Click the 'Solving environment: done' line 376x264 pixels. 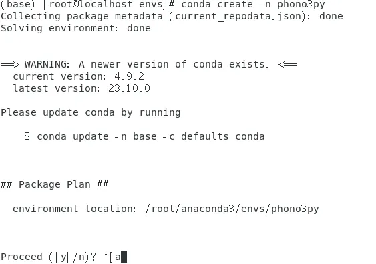pyautogui.click(x=75, y=28)
